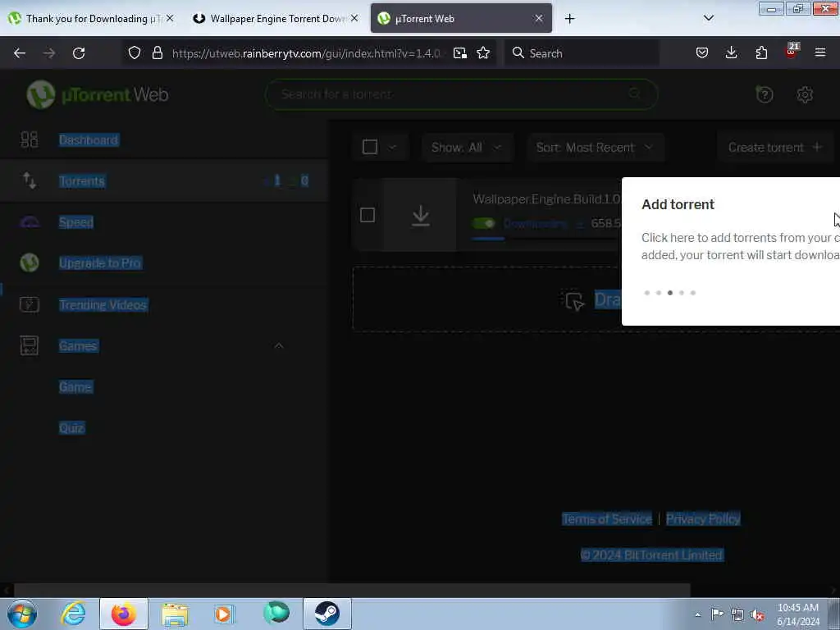
Task: Toggle the Wallpaper Engine download switch
Action: [484, 223]
